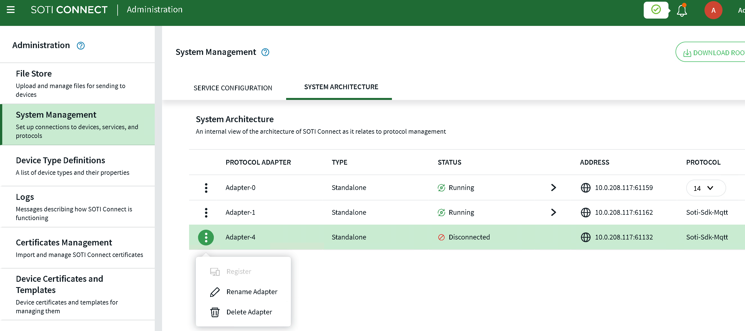Switch to Service Configuration tab

pyautogui.click(x=233, y=88)
